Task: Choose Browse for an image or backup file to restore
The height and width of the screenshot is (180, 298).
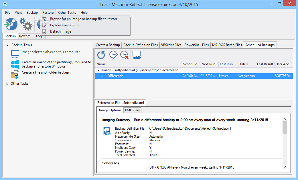Action: pyautogui.click(x=85, y=19)
